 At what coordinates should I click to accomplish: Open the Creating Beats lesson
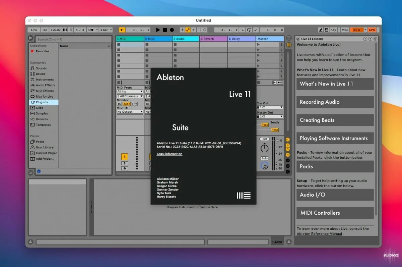[335, 120]
